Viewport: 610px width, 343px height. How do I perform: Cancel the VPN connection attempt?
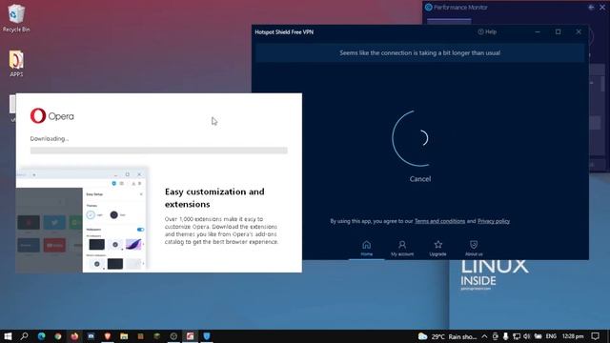point(419,179)
